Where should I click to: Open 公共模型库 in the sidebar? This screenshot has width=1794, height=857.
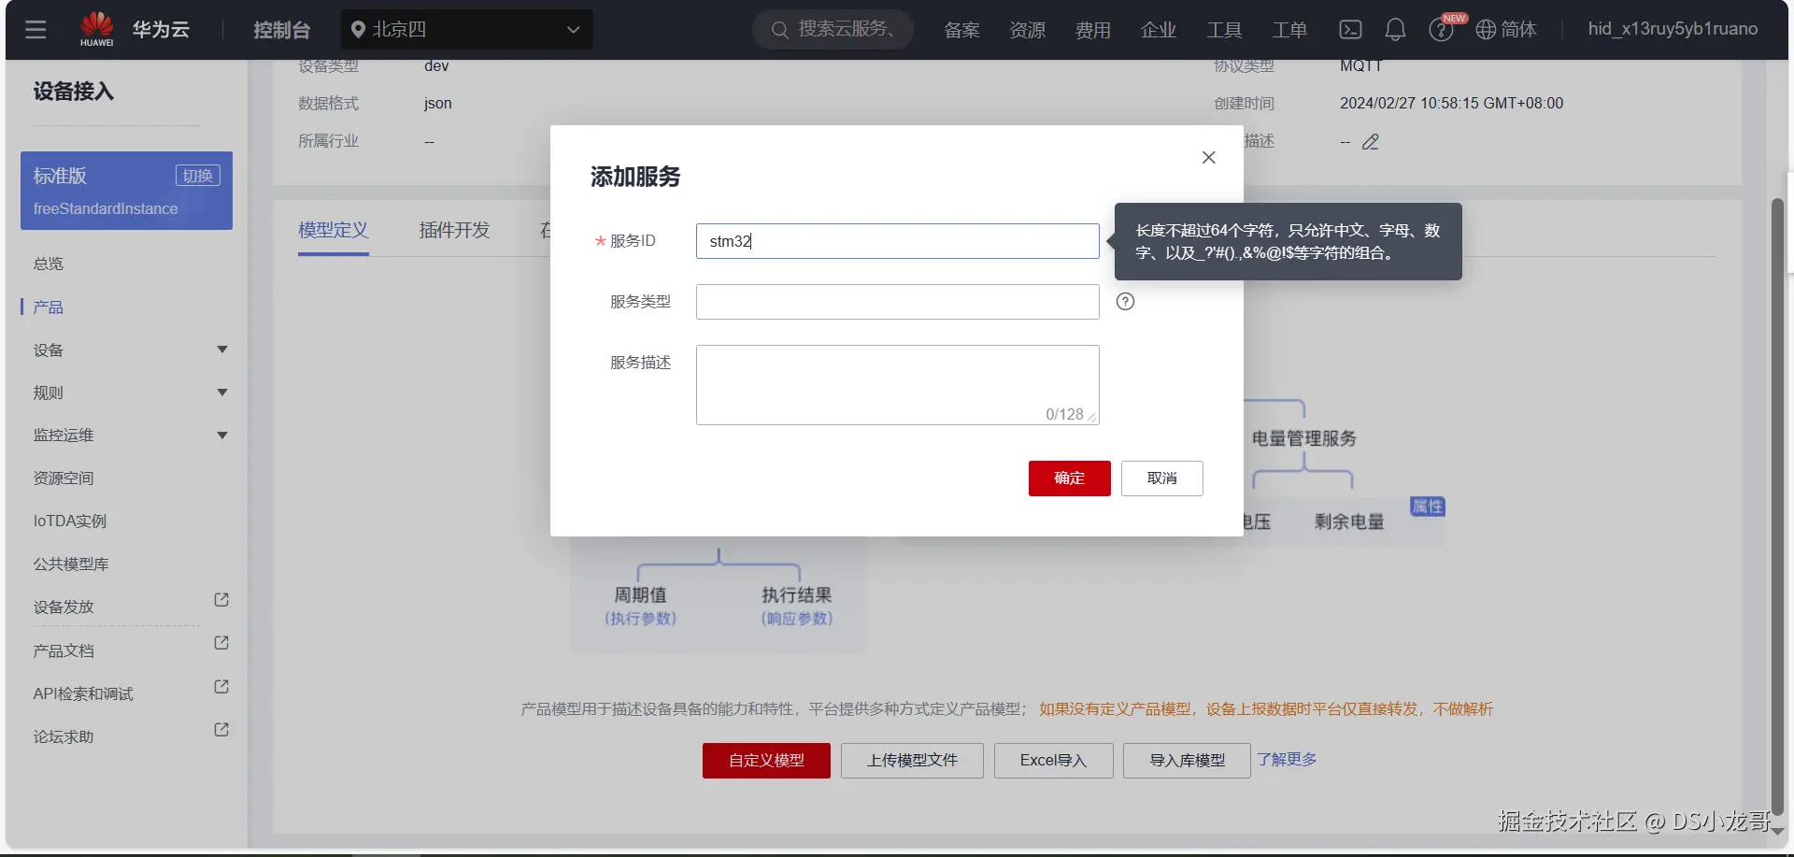pos(71,564)
